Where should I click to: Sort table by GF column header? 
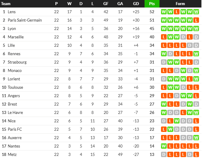pyautogui.click(x=106, y=4)
